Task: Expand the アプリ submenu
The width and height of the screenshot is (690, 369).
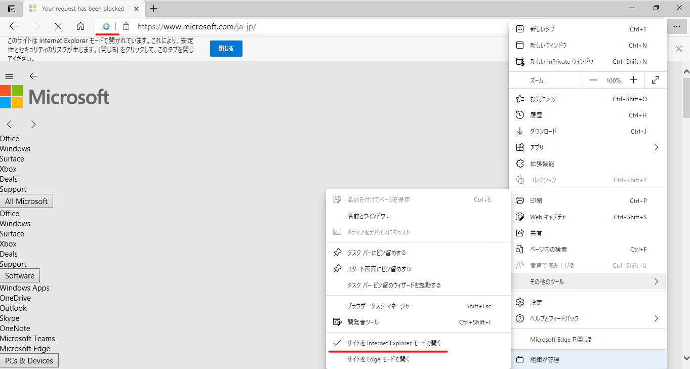Action: click(x=587, y=147)
